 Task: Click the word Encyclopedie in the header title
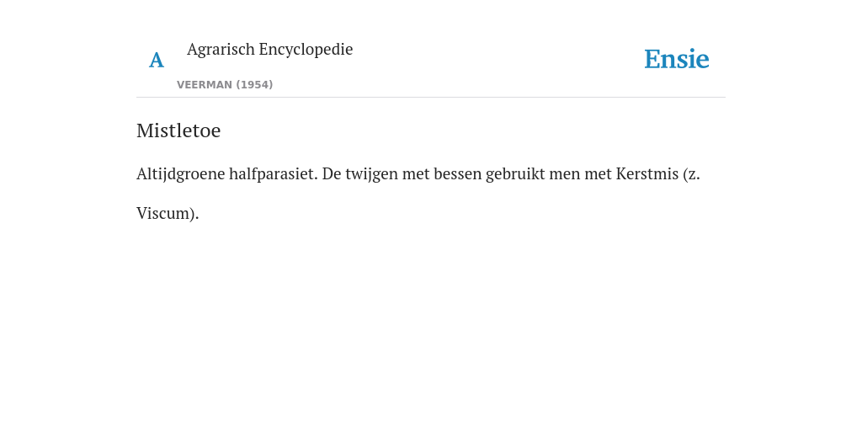306,50
